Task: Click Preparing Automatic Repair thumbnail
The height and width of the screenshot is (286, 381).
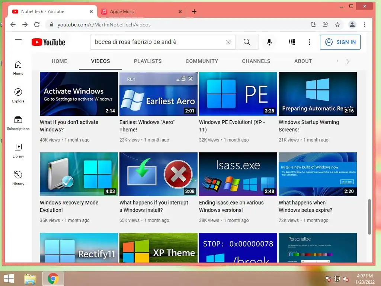Action: point(318,94)
